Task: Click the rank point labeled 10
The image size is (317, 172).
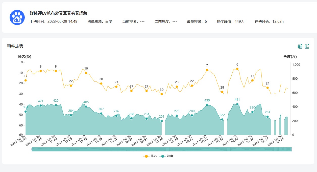Action: (86, 73)
